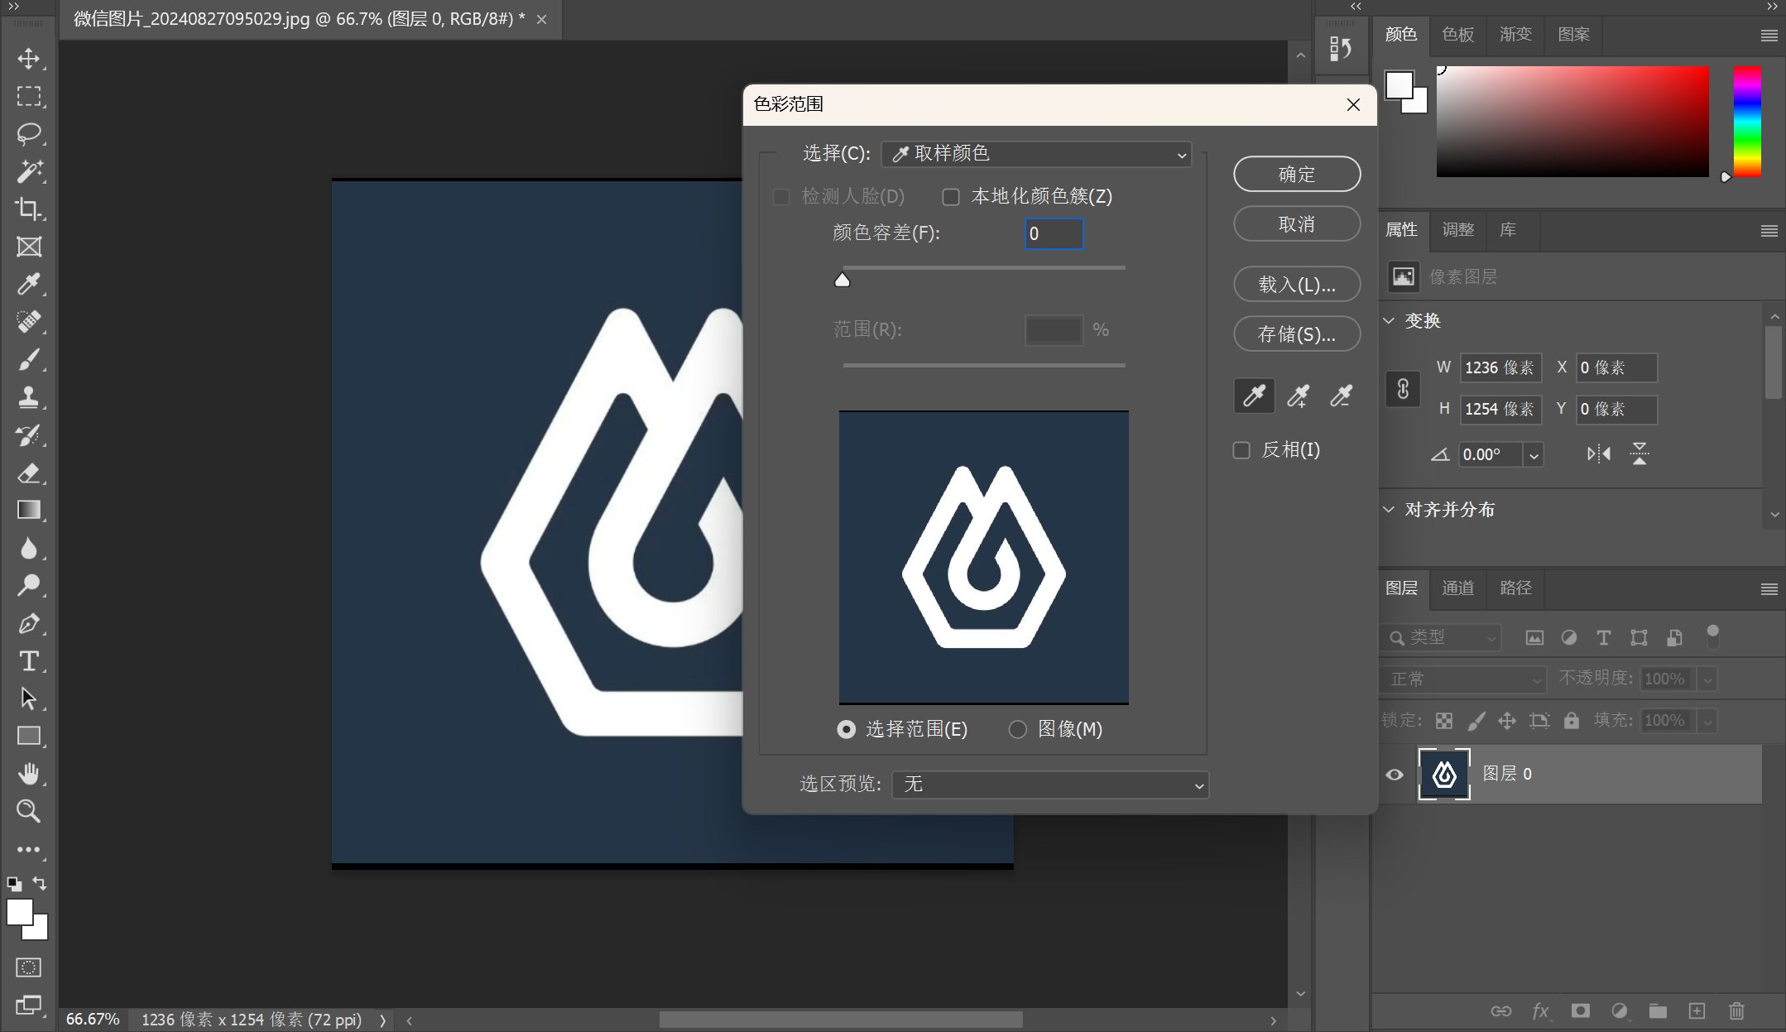
Task: Check the 反相(I) invert option
Action: [x=1241, y=450]
